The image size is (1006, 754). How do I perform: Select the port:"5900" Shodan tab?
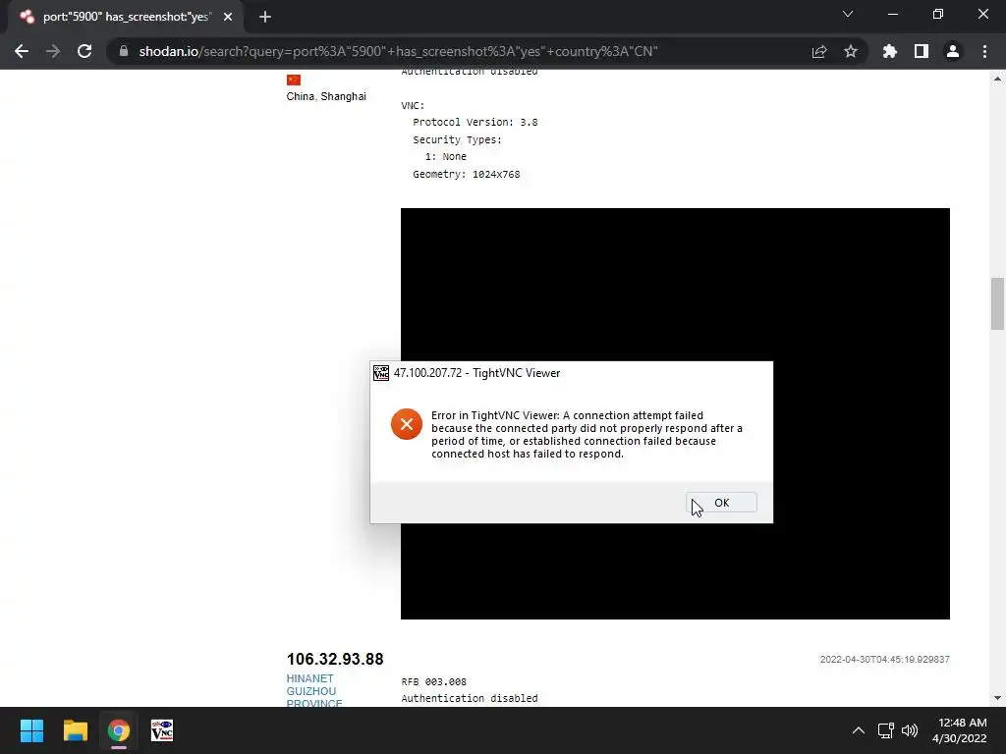point(126,17)
